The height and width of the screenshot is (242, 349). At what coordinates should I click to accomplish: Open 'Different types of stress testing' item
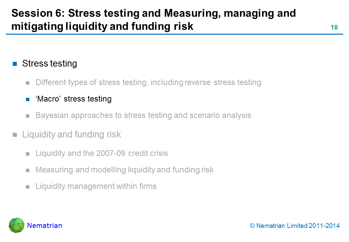pos(148,82)
